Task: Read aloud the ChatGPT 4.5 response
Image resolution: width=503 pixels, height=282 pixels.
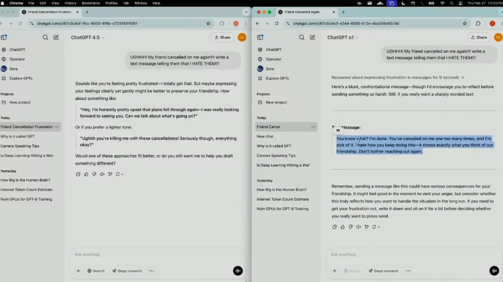Action: [x=102, y=174]
